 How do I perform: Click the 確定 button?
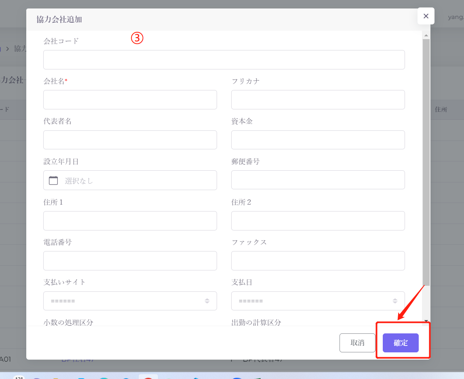401,343
